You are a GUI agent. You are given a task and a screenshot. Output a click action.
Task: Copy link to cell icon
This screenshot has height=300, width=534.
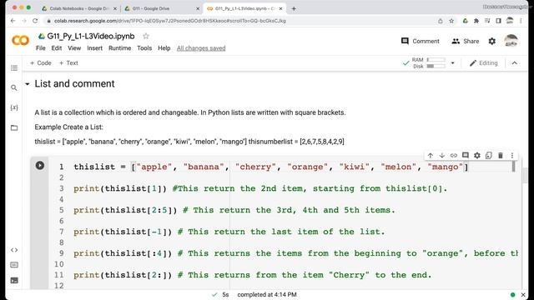coord(454,156)
